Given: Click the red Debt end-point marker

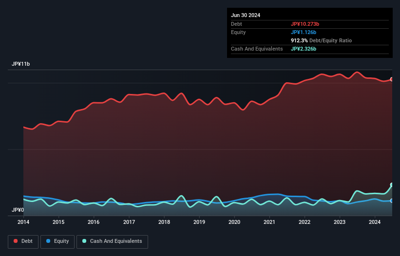Looking at the screenshot, I should click(x=392, y=79).
